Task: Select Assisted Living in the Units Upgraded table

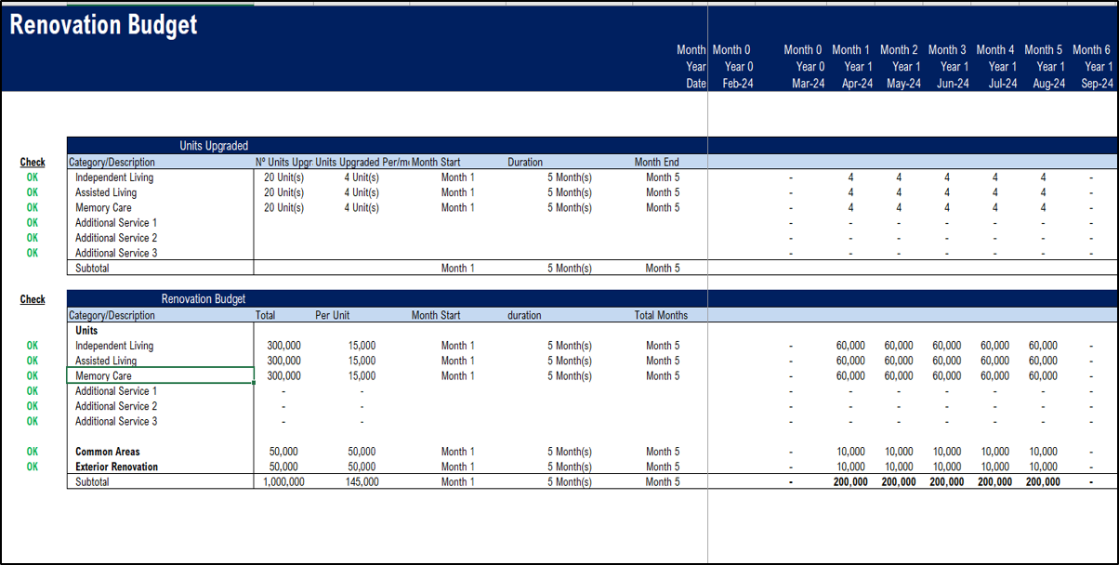Action: [x=106, y=192]
